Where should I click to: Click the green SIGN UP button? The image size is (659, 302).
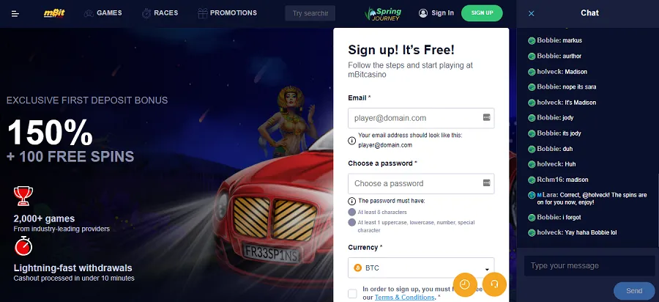(x=482, y=13)
